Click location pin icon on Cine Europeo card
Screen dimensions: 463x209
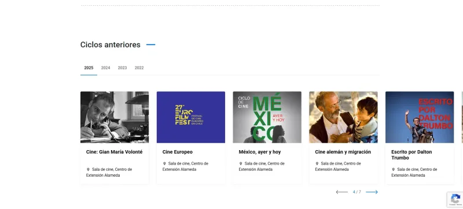click(x=164, y=163)
